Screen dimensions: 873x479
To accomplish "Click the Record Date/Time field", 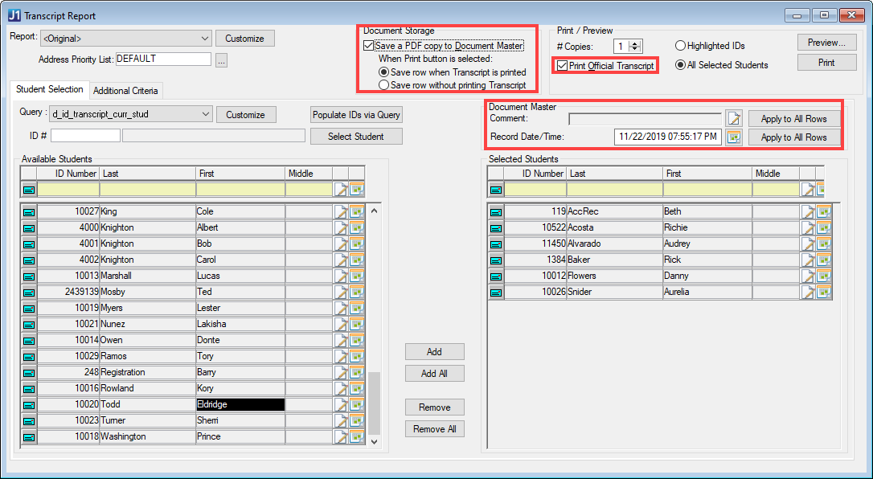I will (668, 137).
